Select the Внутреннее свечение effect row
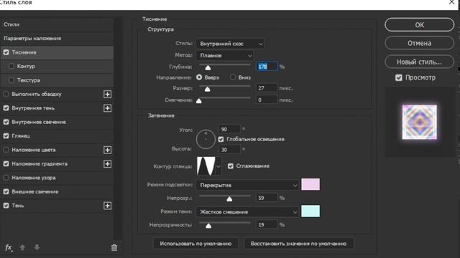 click(57, 122)
